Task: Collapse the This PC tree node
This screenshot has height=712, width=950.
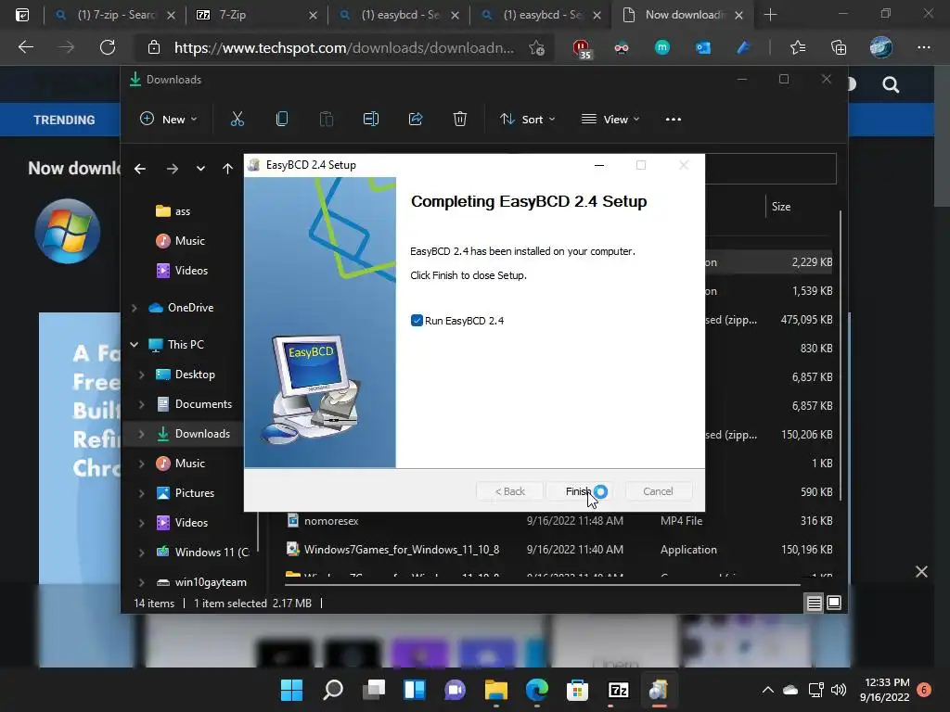Action: pos(134,345)
